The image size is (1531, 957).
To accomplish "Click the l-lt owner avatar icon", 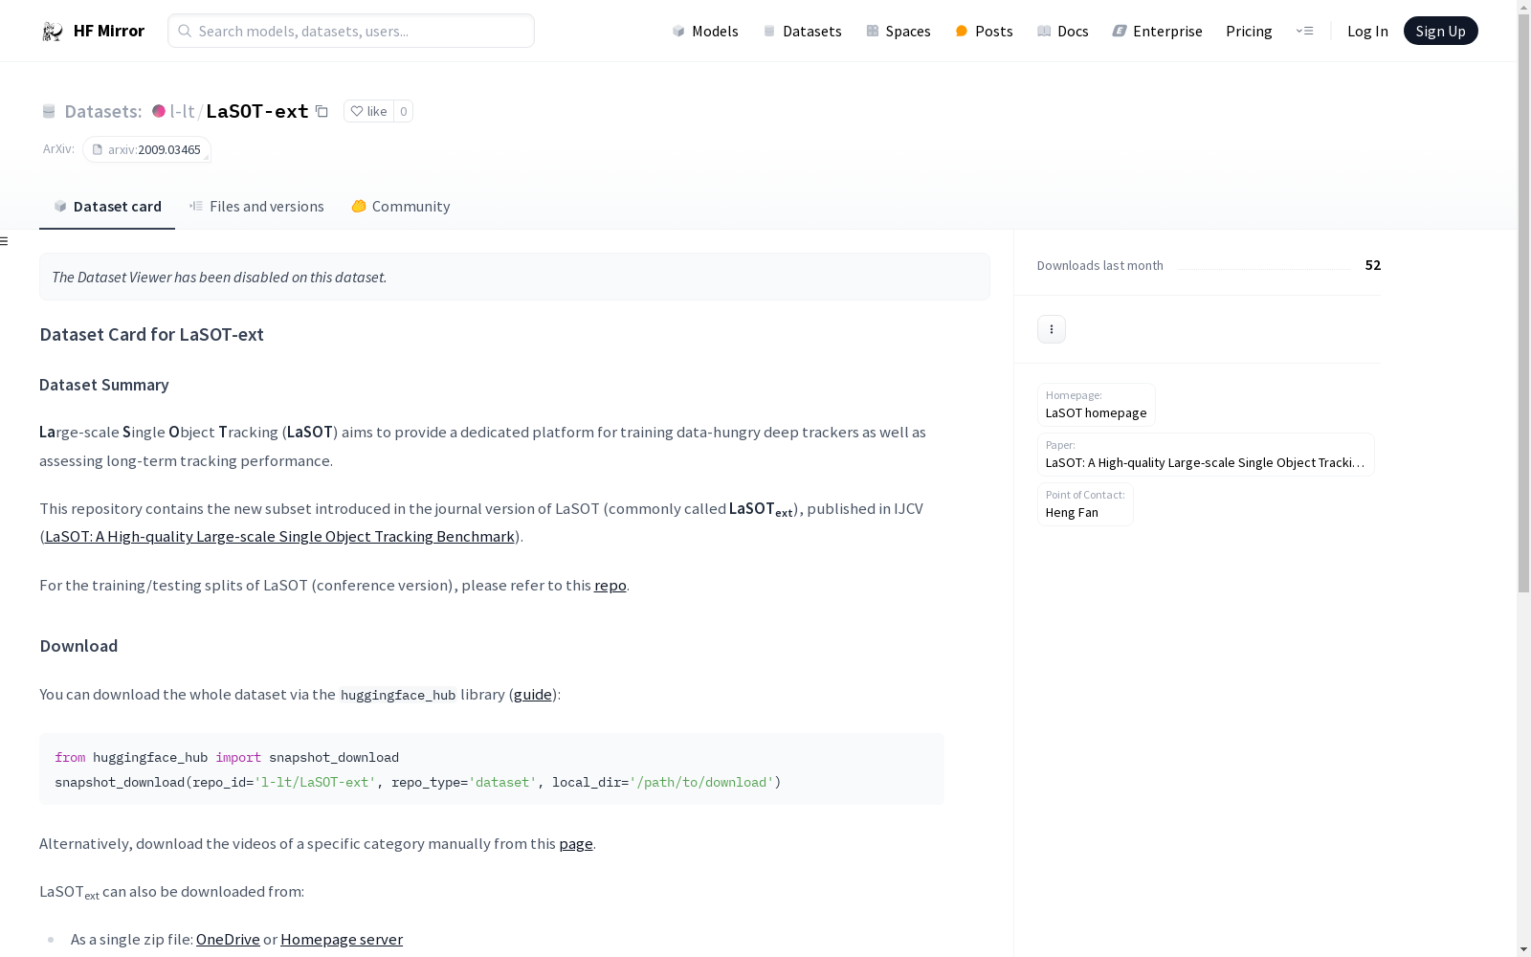I will coord(159,111).
